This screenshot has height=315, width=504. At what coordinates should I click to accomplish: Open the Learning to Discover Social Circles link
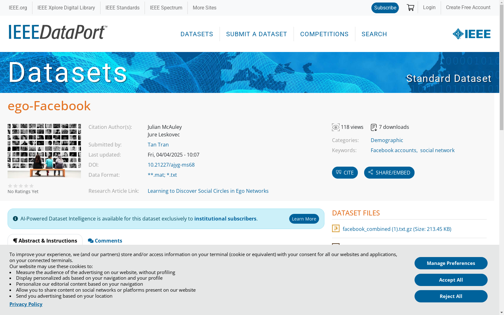[208, 191]
